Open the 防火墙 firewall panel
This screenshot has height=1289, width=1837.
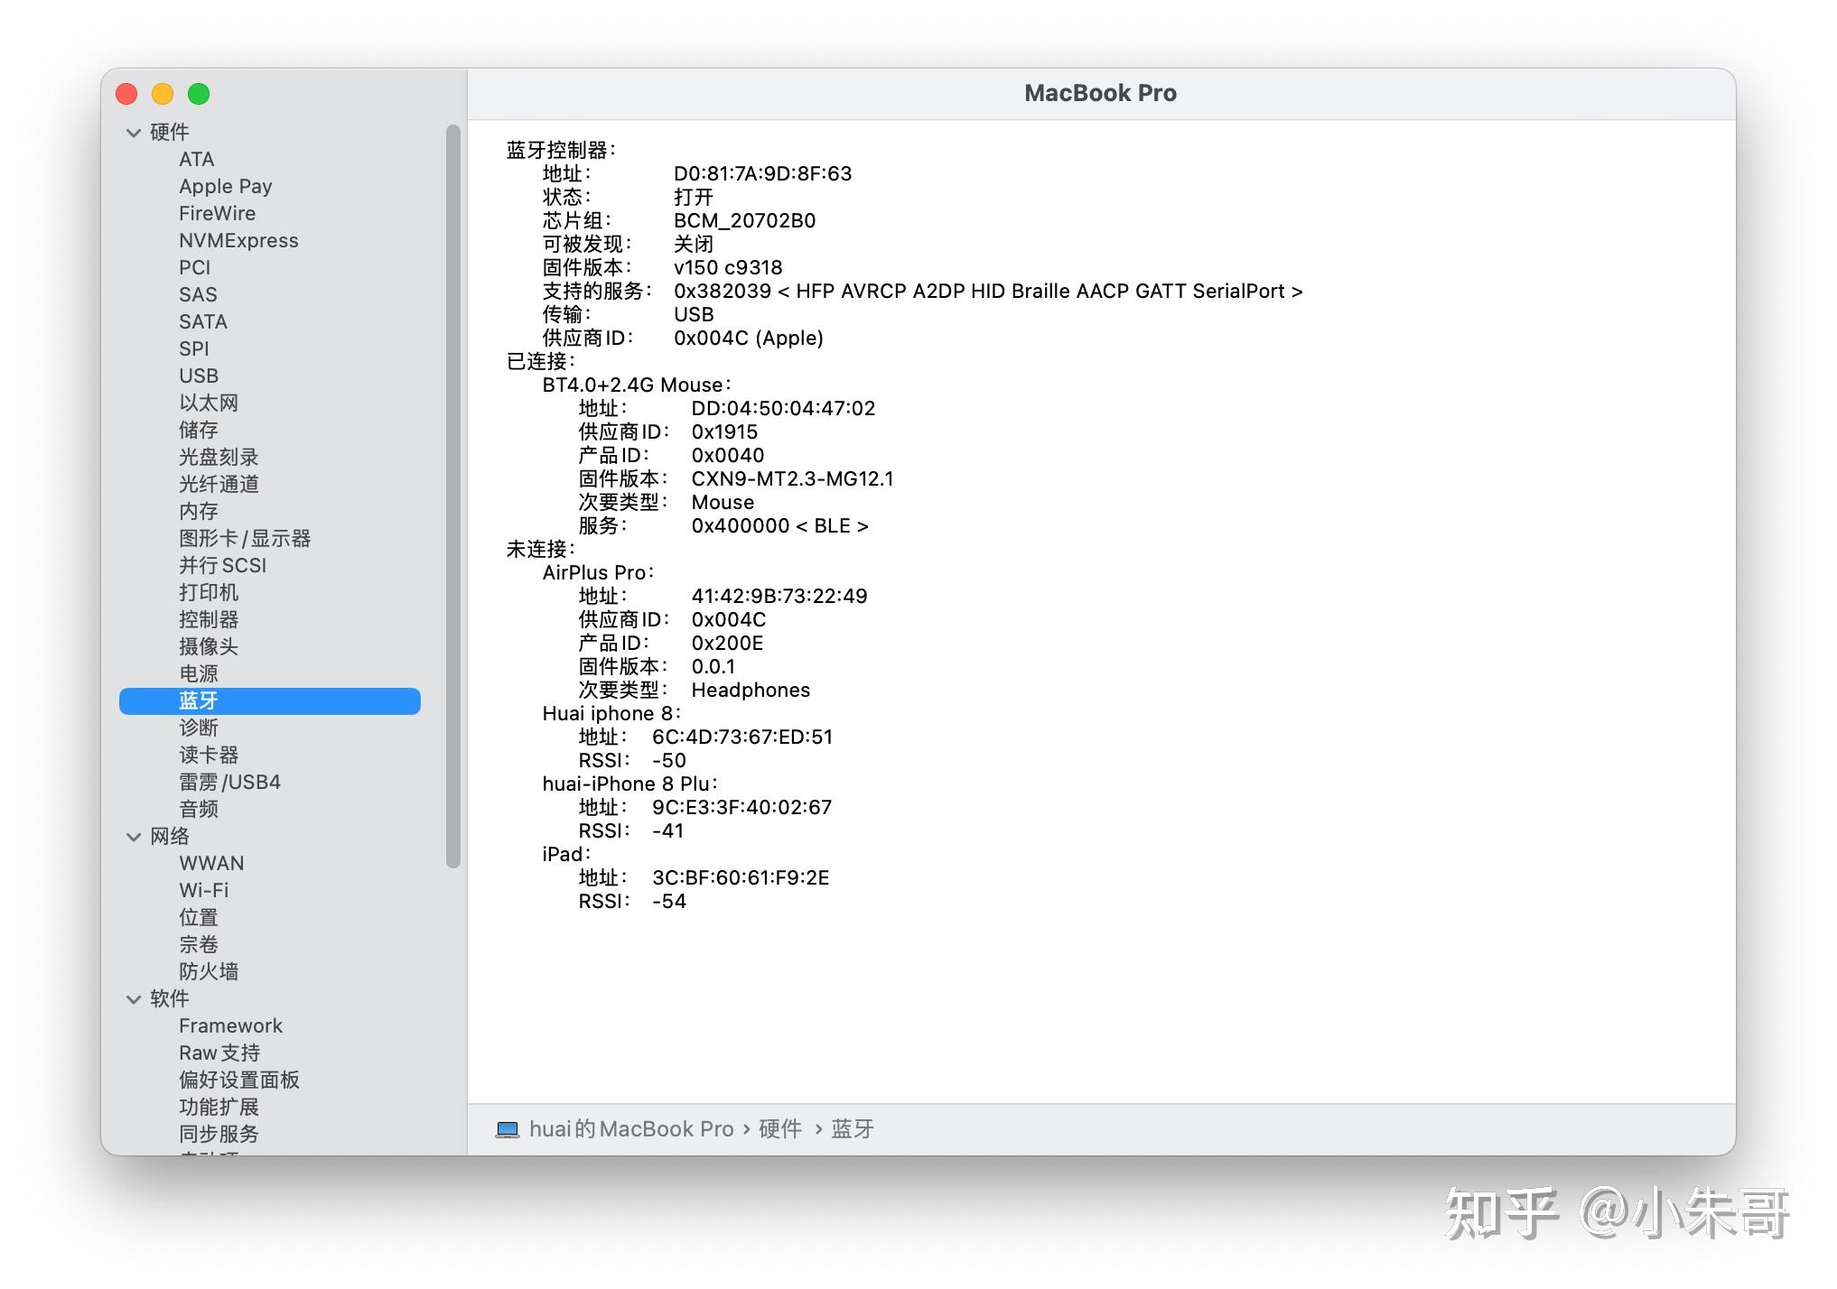point(208,971)
